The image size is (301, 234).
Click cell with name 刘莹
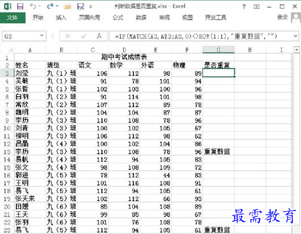click(30, 73)
